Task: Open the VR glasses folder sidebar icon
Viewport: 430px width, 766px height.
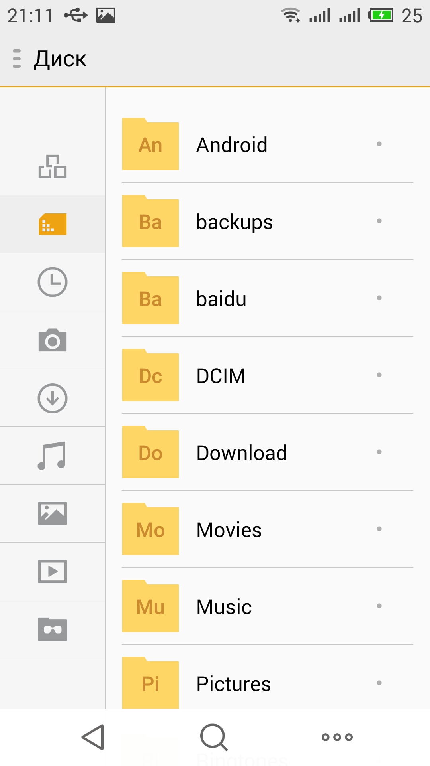Action: (53, 629)
